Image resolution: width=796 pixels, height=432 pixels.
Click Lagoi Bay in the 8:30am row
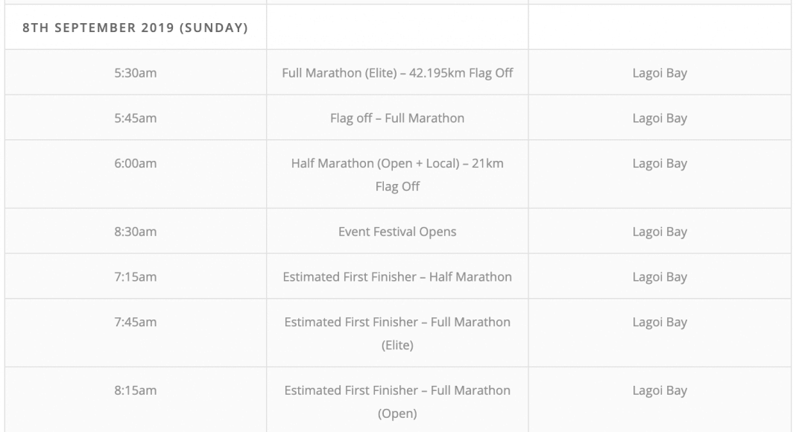(x=660, y=232)
